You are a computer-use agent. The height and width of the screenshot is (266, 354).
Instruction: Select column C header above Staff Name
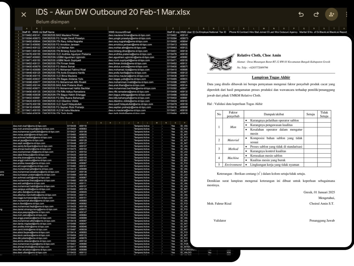click(x=75, y=28)
